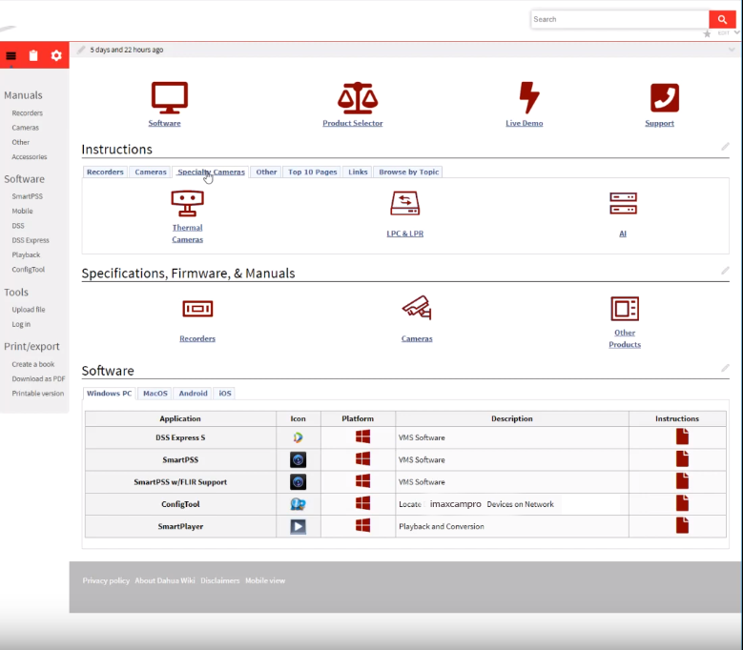
Task: Open the gear settings icon in red toolbar
Action: [x=56, y=55]
